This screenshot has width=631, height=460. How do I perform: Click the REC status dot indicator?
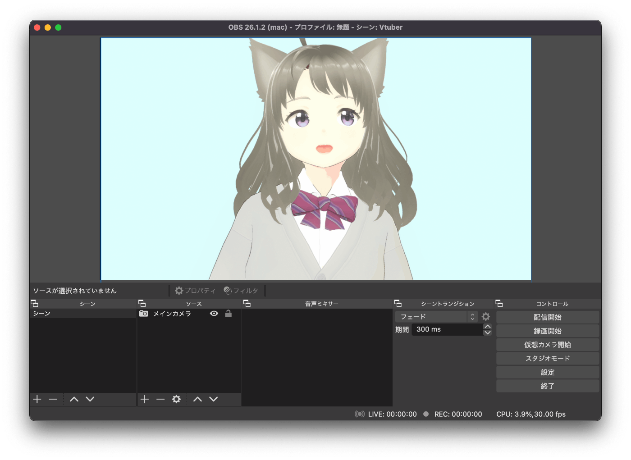426,414
